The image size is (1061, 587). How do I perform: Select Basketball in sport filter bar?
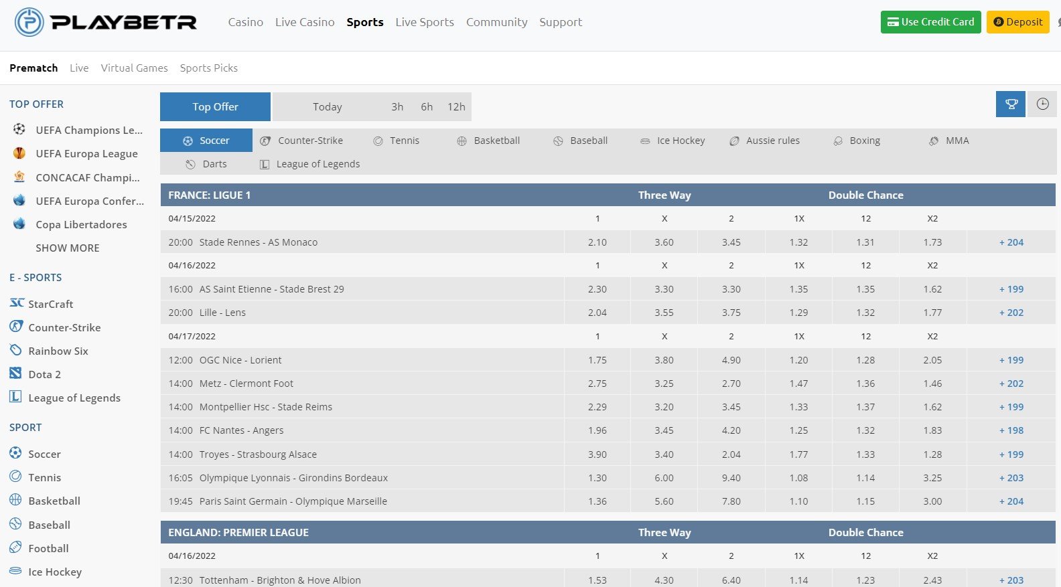coord(488,141)
